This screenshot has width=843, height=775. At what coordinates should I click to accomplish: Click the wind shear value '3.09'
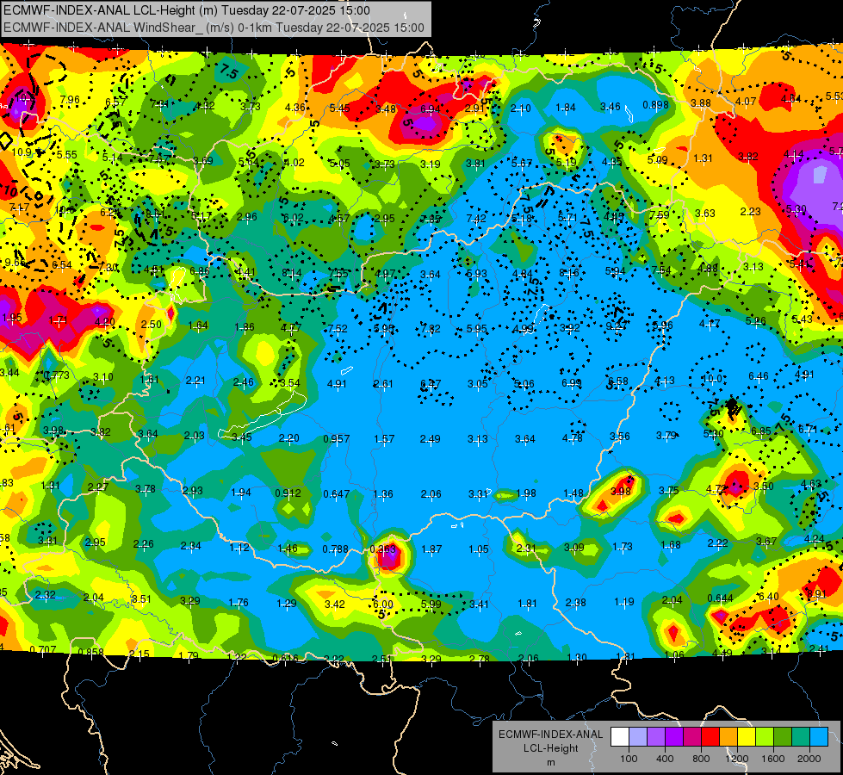click(x=573, y=548)
